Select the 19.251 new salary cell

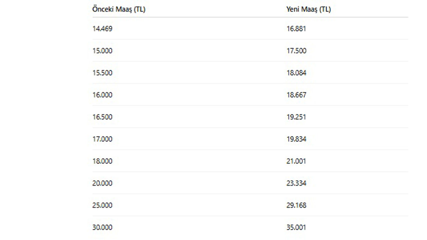coord(296,117)
